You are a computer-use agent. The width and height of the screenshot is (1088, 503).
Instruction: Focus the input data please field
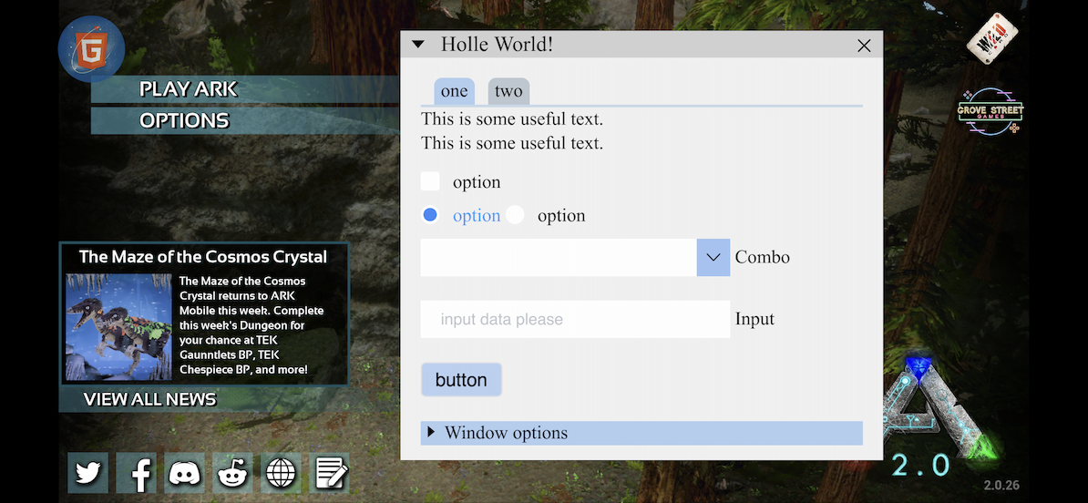click(575, 319)
